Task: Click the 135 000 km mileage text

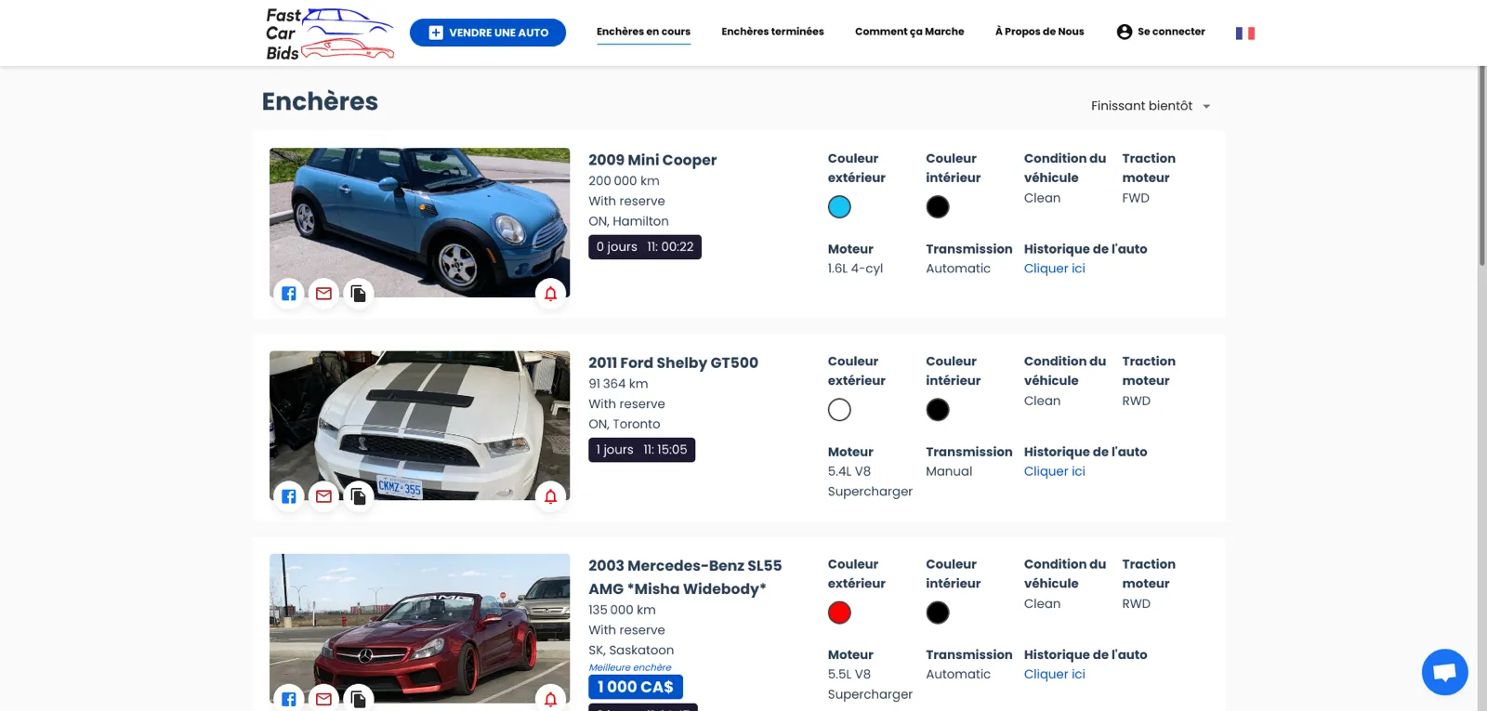Action: (x=622, y=610)
